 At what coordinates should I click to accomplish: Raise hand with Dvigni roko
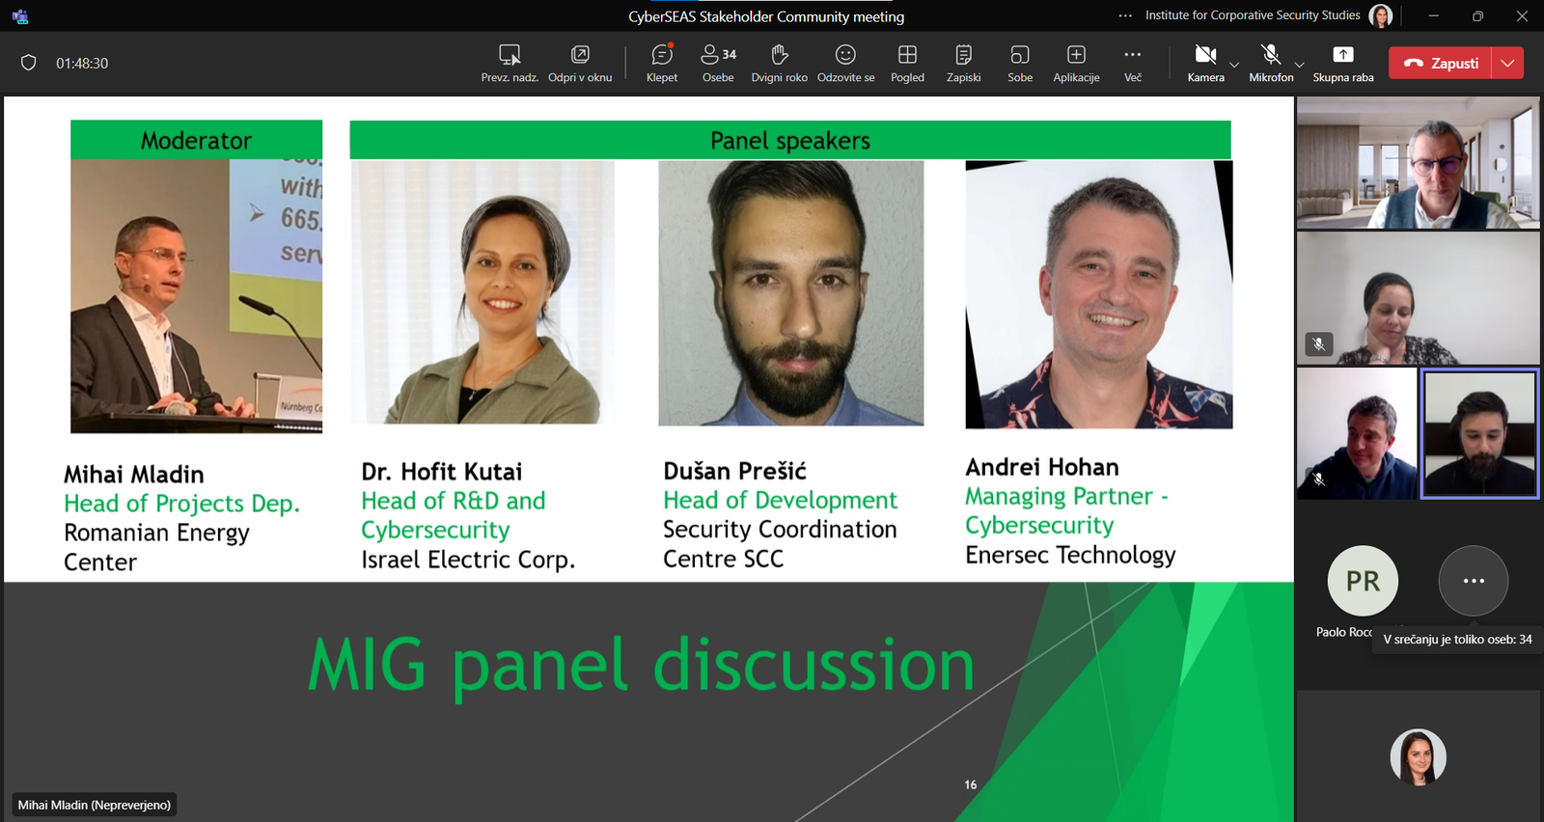[x=779, y=63]
